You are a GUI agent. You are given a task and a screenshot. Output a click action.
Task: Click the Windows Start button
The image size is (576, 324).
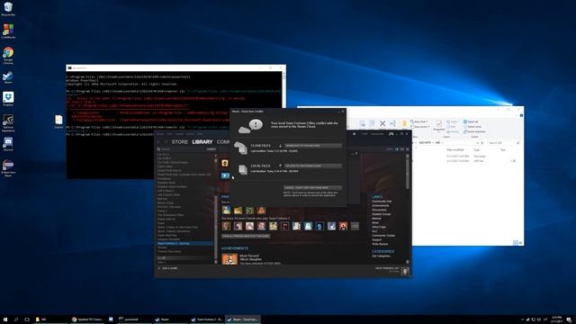[5, 319]
